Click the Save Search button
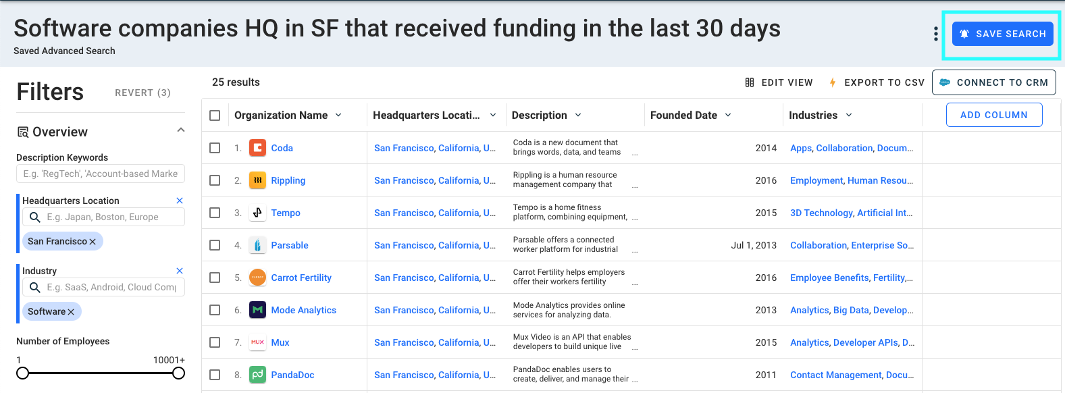 [1003, 34]
